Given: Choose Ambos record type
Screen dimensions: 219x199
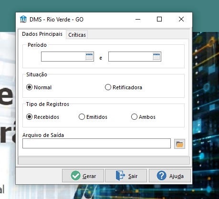Looking at the screenshot, I should click(x=143, y=117).
